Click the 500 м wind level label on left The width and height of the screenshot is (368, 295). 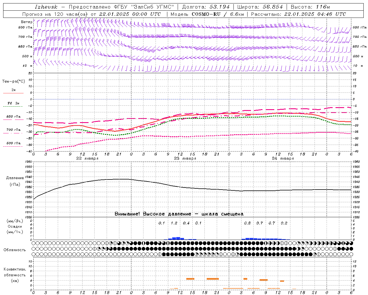pyautogui.click(x=27, y=56)
